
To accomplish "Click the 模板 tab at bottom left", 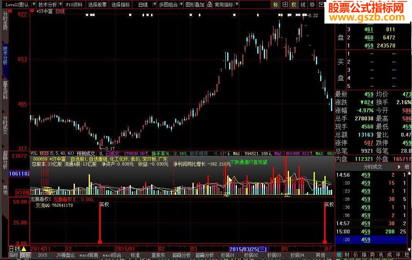I will [x=25, y=255].
